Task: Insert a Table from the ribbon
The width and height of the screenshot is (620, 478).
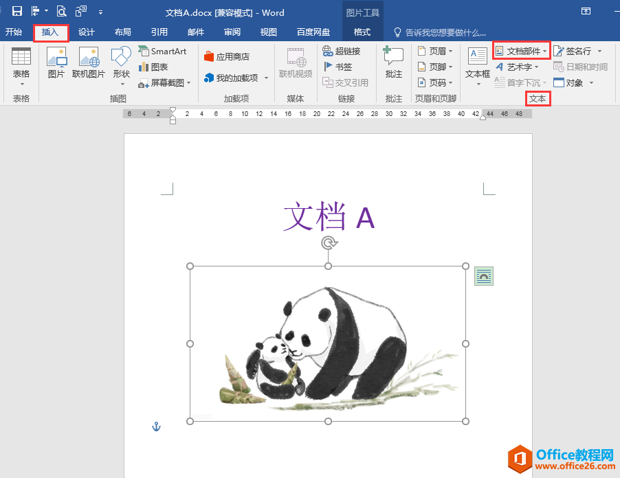Action: [x=21, y=67]
